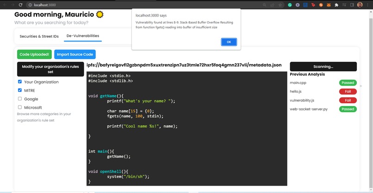Viewport: 373px width, 193px height.
Task: Select hello.js in Previous Analysis
Action: point(296,91)
